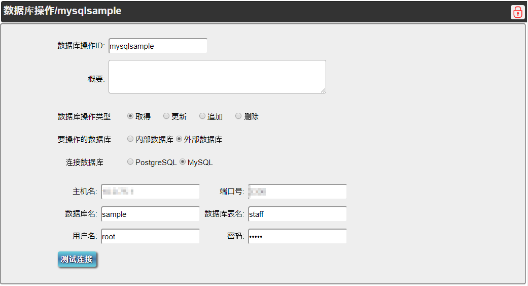Click the 用户名 field containing root
528x286 pixels.
pyautogui.click(x=150, y=236)
